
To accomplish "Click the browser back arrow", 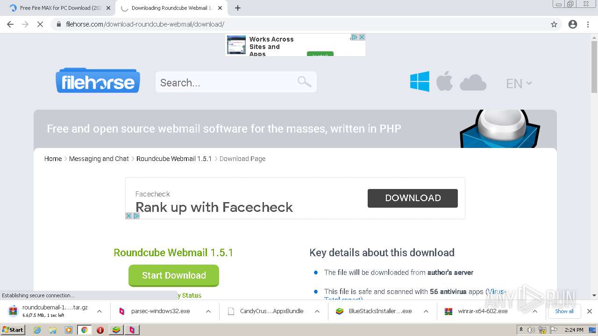I will point(10,24).
